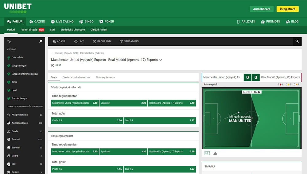Click the Liga I football icon
Viewport: 307px width, 174px height.
pos(9,90)
